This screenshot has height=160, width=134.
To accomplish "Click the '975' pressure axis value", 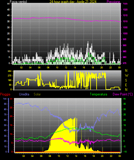I will (125, 63).
